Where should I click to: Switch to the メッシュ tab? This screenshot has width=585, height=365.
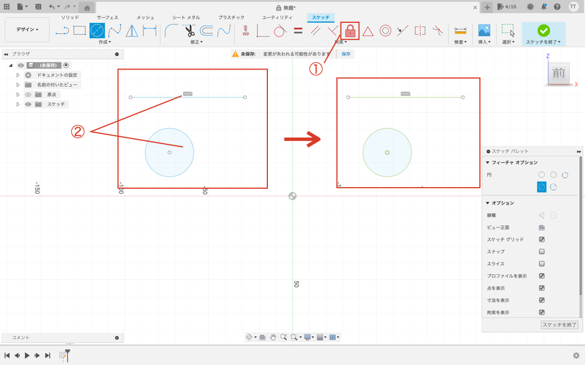coord(145,18)
